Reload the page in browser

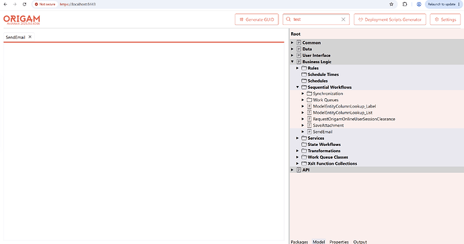coord(24,4)
